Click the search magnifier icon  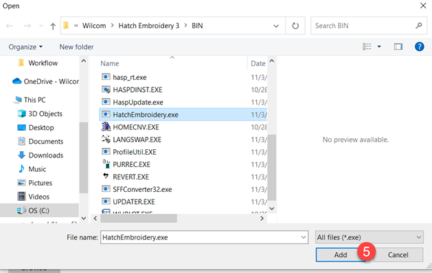click(x=419, y=25)
